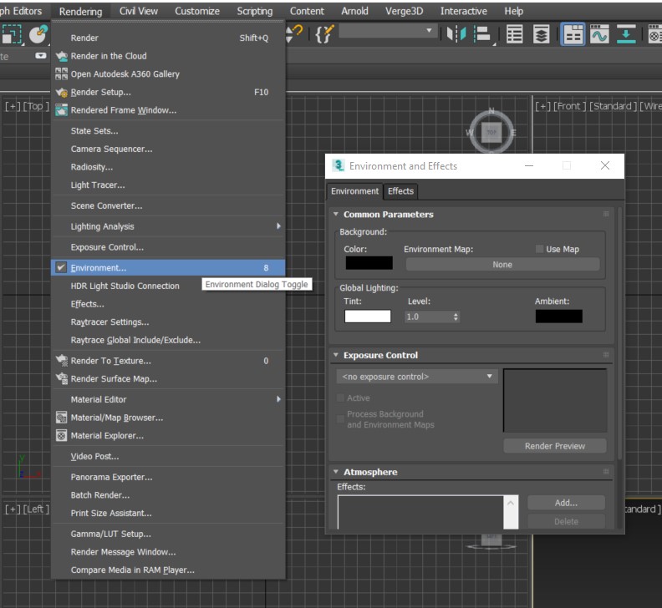Click the Add... atmosphere button
Image resolution: width=662 pixels, height=608 pixels.
pyautogui.click(x=566, y=503)
